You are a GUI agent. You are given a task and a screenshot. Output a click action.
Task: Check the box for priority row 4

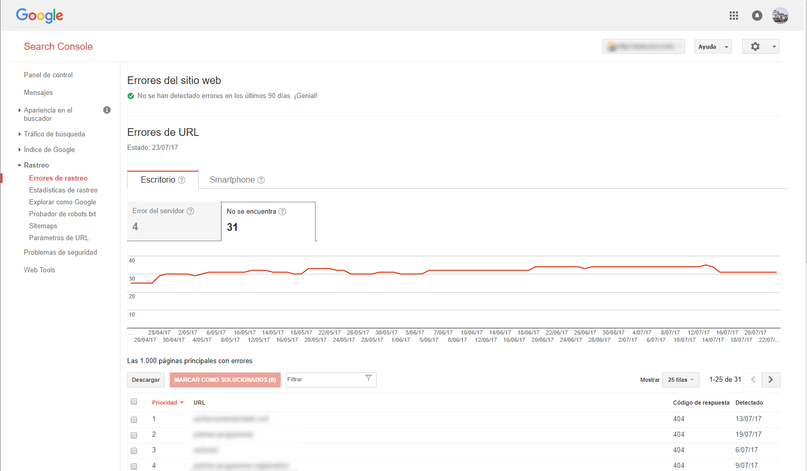[134, 466]
